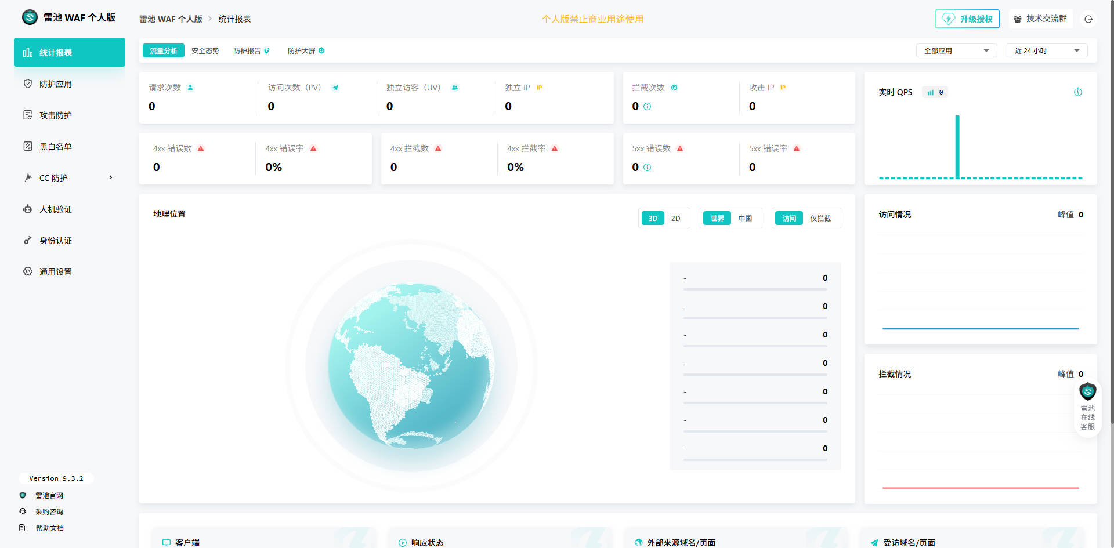The image size is (1114, 548).
Task: Click the 3D globe map
Action: pos(411,366)
